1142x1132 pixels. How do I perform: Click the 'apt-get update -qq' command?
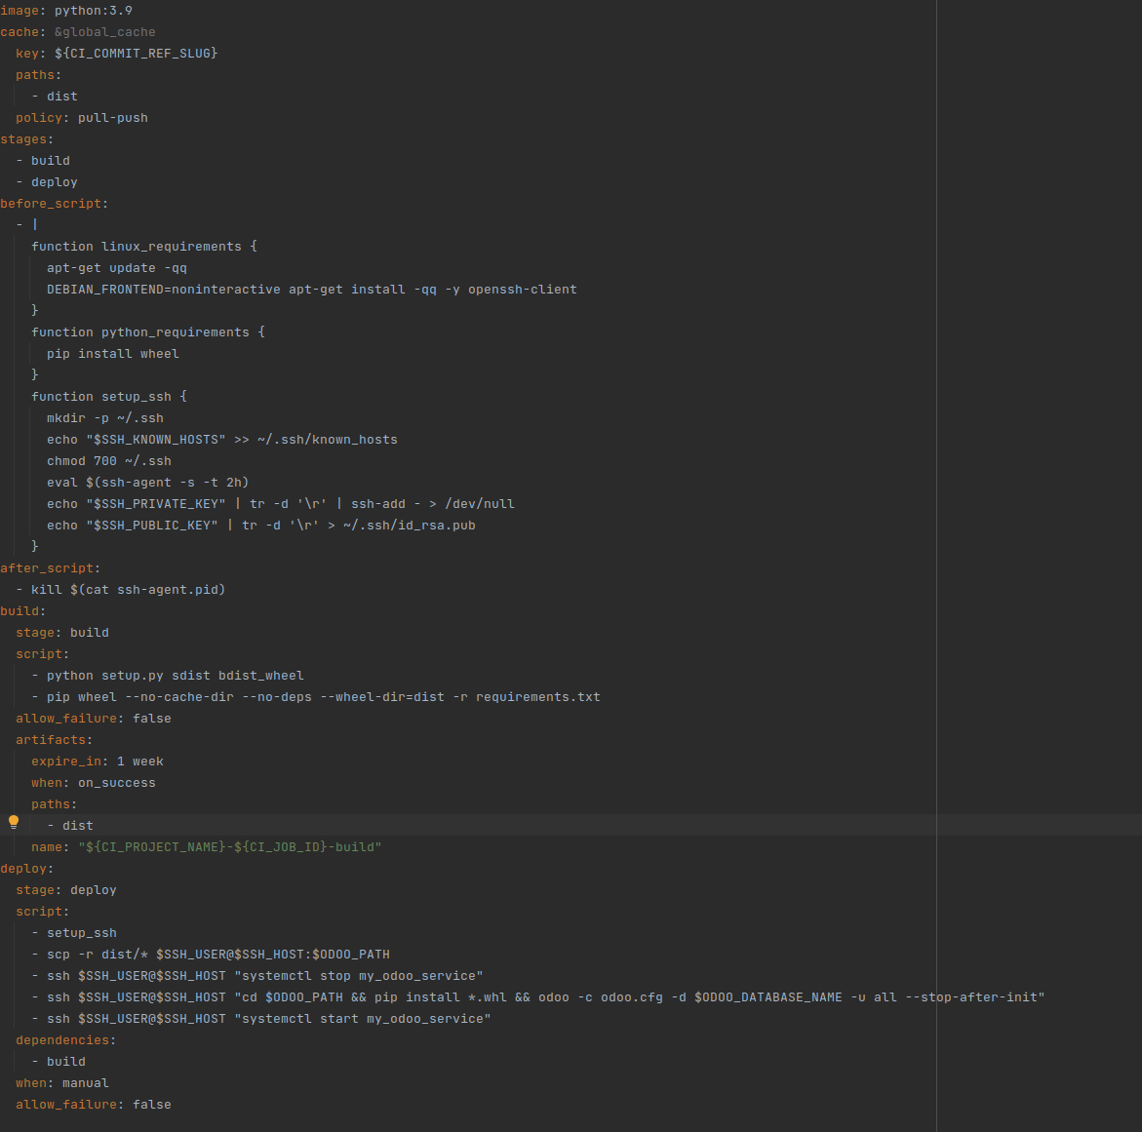[117, 268]
